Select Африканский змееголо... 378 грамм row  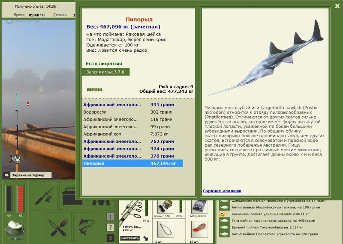point(132,156)
